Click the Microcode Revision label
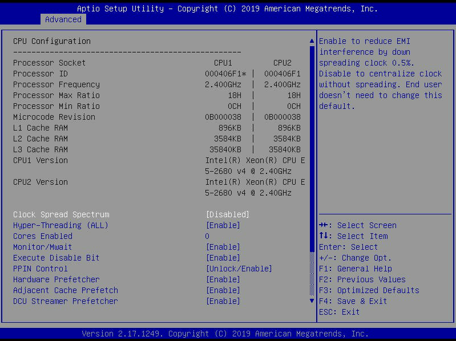Screen dimensions: 456x341 (54, 117)
